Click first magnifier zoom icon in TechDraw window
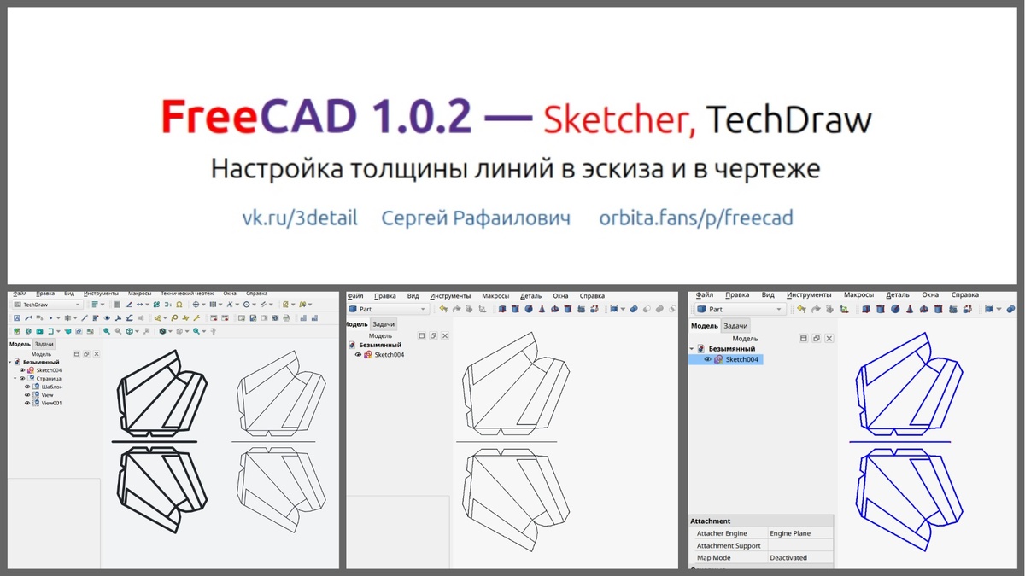The width and height of the screenshot is (1025, 576). (x=107, y=331)
